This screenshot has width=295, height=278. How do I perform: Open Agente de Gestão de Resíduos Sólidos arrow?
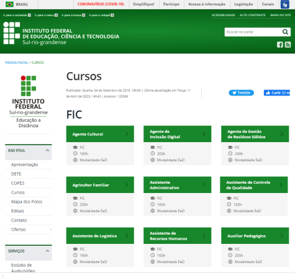pos(282,134)
